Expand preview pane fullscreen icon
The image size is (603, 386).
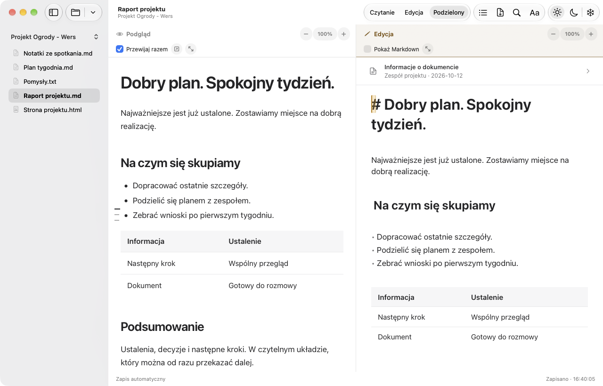(x=191, y=49)
